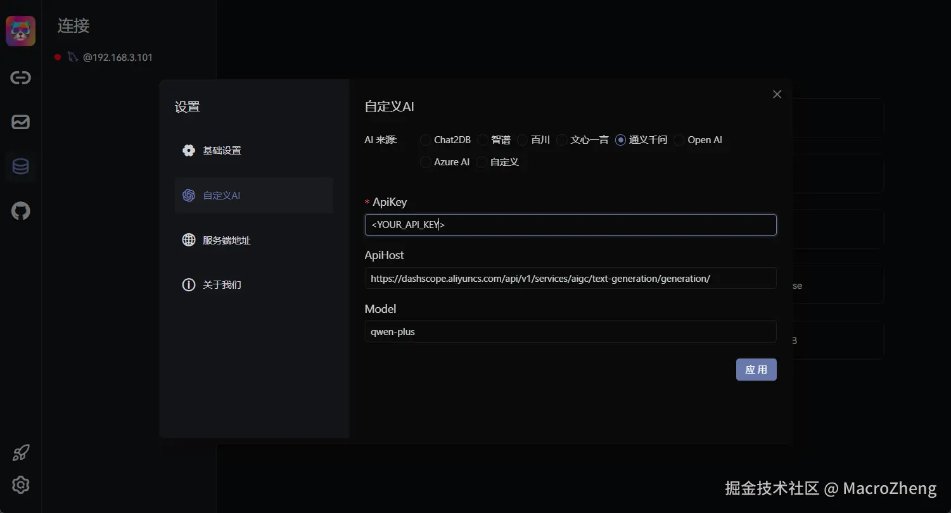This screenshot has width=951, height=513.
Task: Click the 应用 apply button
Action: click(x=756, y=370)
